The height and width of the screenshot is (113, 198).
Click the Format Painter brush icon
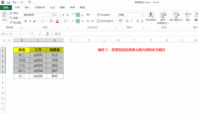pyautogui.click(x=11, y=23)
